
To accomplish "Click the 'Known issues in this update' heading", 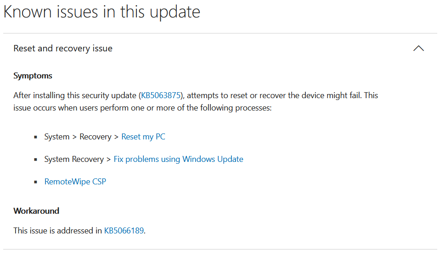I will click(x=102, y=12).
